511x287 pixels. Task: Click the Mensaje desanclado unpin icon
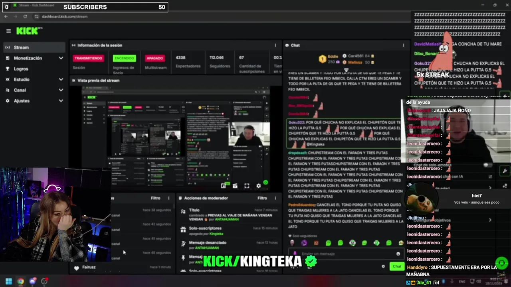click(x=183, y=244)
